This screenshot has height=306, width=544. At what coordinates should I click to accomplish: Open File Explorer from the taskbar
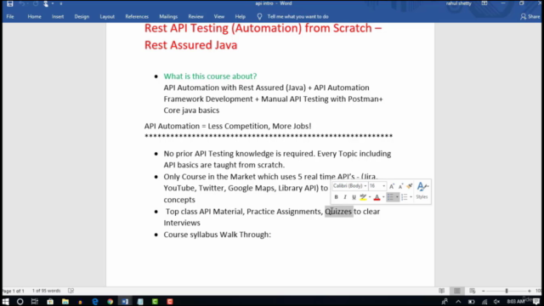[65, 302]
